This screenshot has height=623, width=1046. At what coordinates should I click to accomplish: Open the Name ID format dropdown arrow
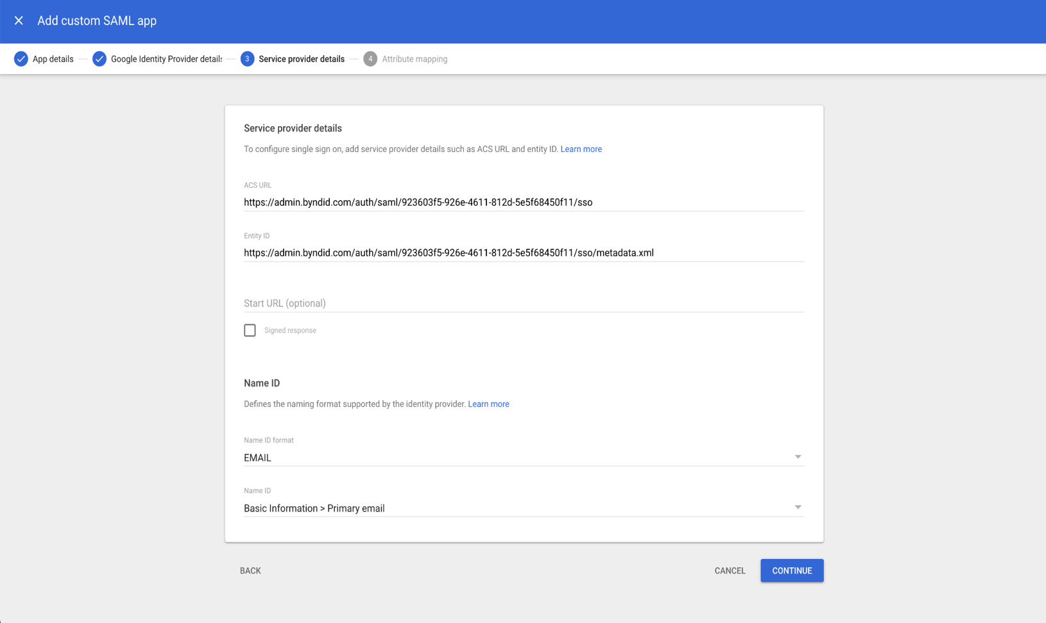[798, 457]
